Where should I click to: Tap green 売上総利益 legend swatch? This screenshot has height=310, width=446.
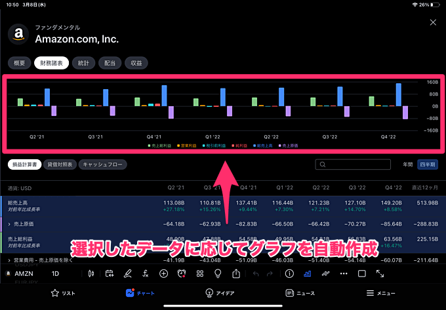pyautogui.click(x=149, y=145)
